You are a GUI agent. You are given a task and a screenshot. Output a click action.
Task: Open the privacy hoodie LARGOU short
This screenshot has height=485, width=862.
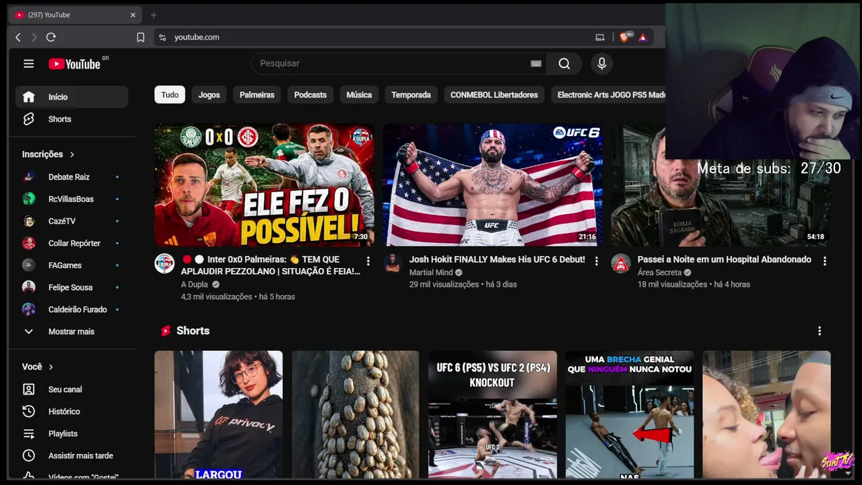tap(218, 414)
